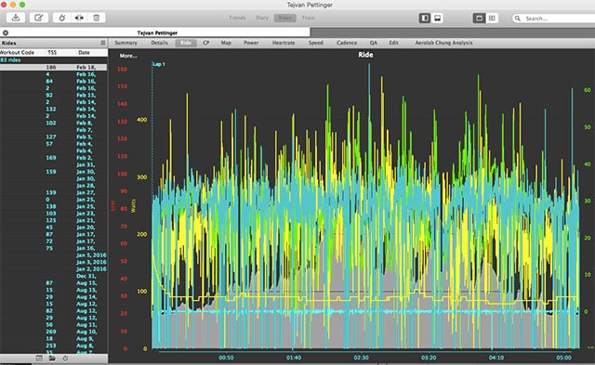This screenshot has width=595, height=365.
Task: Open the Map tab
Action: [x=226, y=43]
